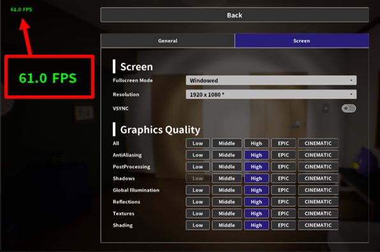Click the Fullscreen Mode dropdown arrow
The width and height of the screenshot is (380, 252).
tap(351, 80)
